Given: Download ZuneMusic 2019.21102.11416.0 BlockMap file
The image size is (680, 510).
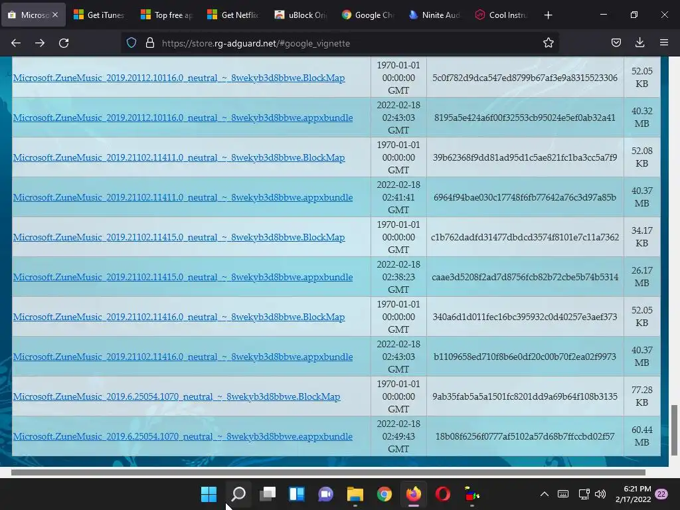Looking at the screenshot, I should coord(179,317).
